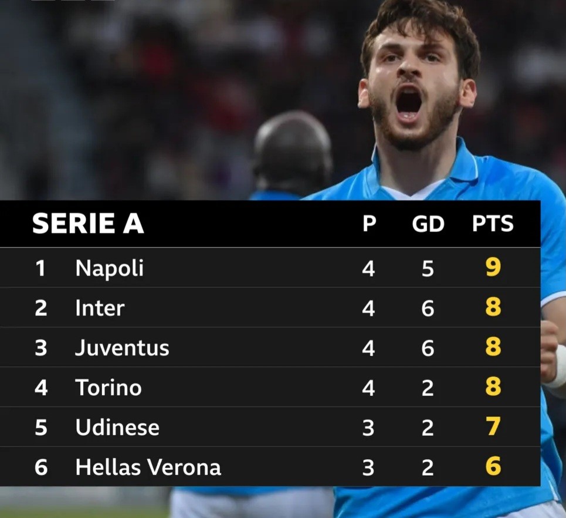Click Torino's goal difference value
The image size is (566, 518).
pos(428,388)
